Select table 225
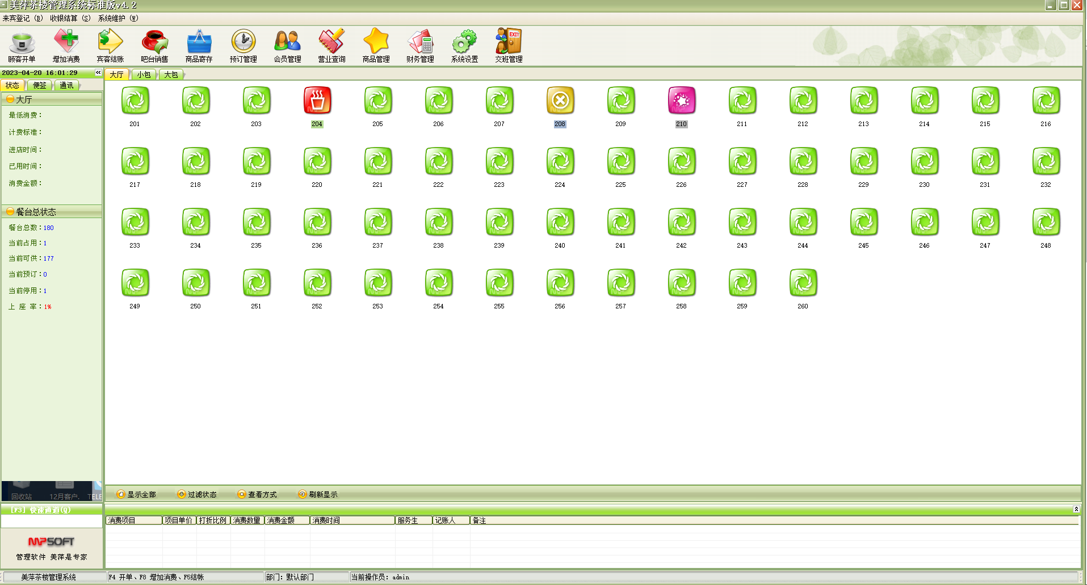Screen dimensions: 1087x585 click(x=621, y=161)
